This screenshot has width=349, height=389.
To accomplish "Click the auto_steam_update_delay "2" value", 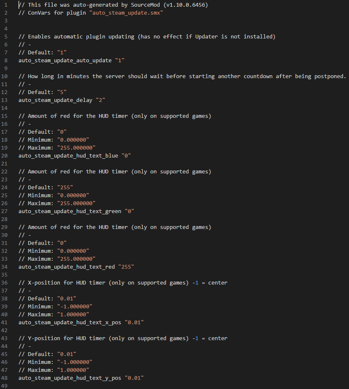I will coord(100,100).
